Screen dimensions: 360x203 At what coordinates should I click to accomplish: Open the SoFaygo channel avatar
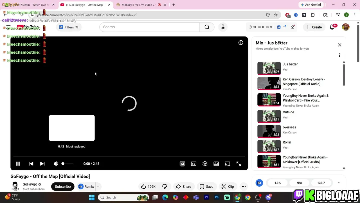click(x=15, y=186)
